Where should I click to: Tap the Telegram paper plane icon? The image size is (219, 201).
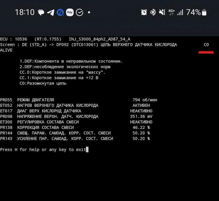pos(51,12)
